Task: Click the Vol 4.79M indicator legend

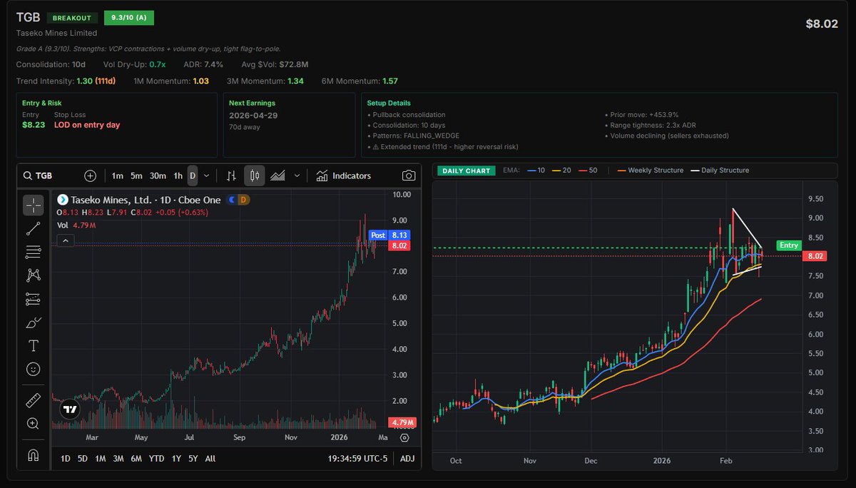Action: [76, 225]
